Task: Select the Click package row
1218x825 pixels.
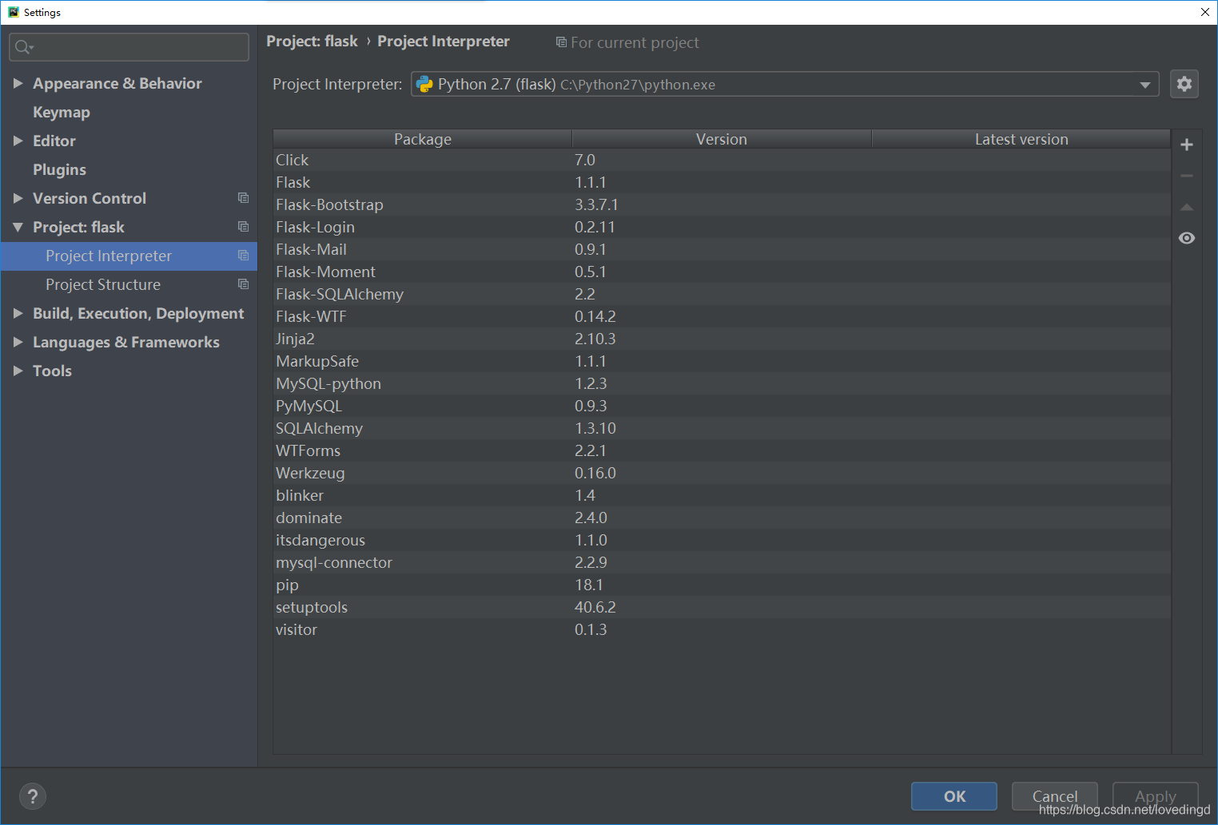Action: pos(722,160)
